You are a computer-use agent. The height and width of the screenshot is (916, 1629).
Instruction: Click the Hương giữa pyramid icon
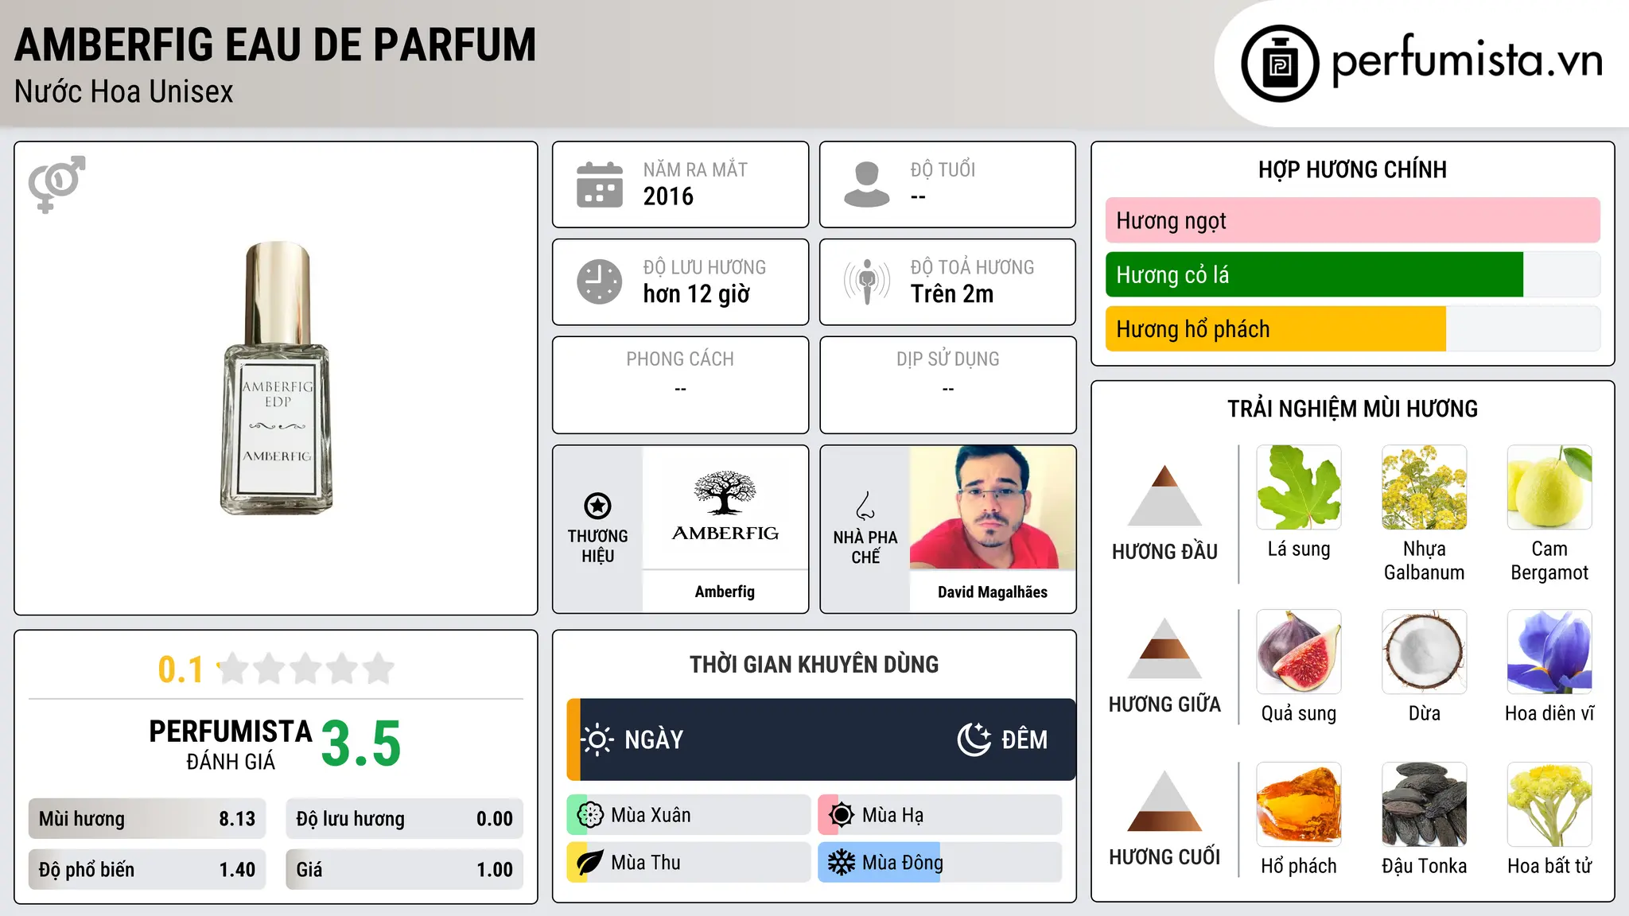(1164, 648)
